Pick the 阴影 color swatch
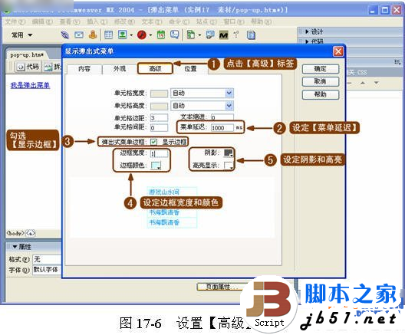Viewport: 405px width, 335px height. (x=229, y=153)
